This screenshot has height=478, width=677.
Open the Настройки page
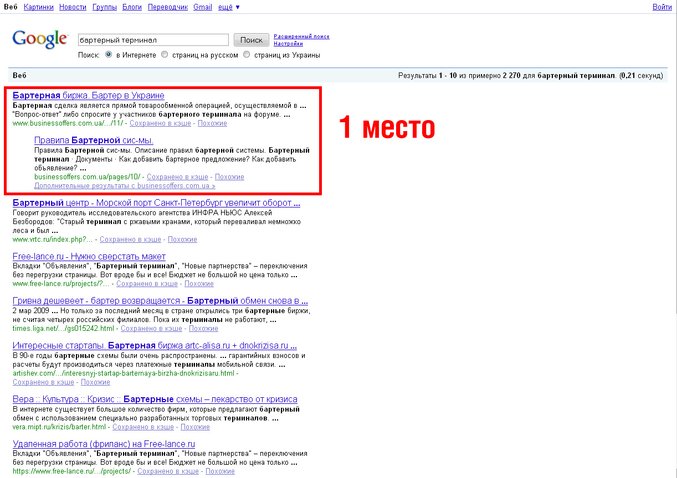(x=289, y=43)
